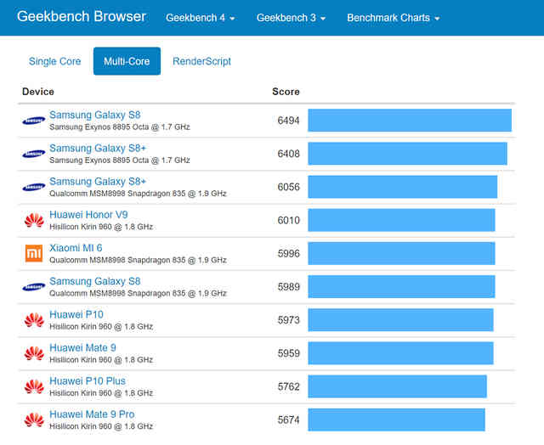Switch to the Single Core tab
This screenshot has width=544, height=445.
click(x=54, y=61)
